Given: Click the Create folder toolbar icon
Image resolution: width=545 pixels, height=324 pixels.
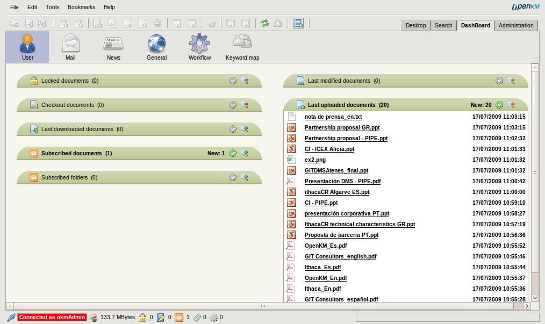Looking at the screenshot, I should pyautogui.click(x=15, y=23).
